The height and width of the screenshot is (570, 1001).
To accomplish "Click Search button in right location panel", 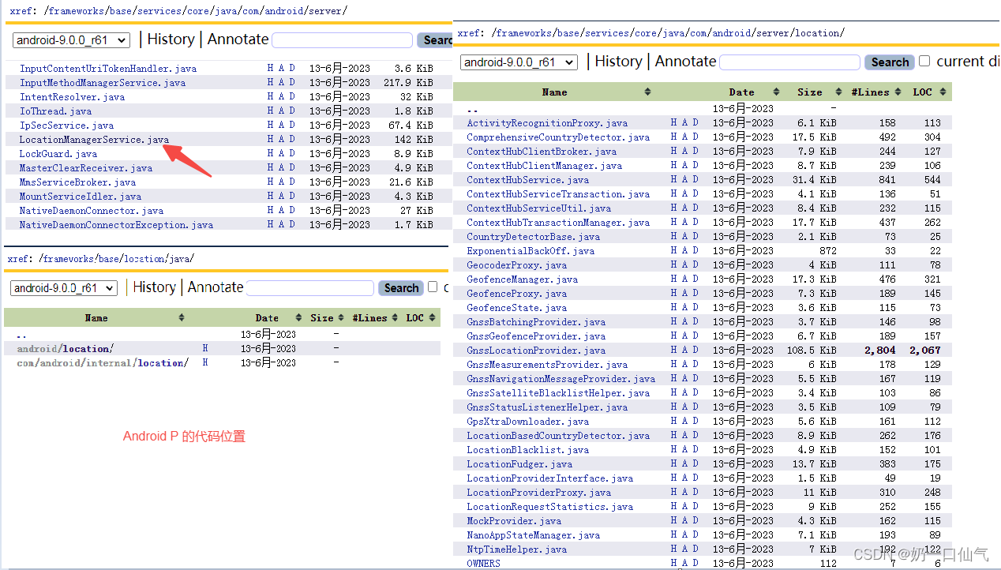I will click(890, 62).
